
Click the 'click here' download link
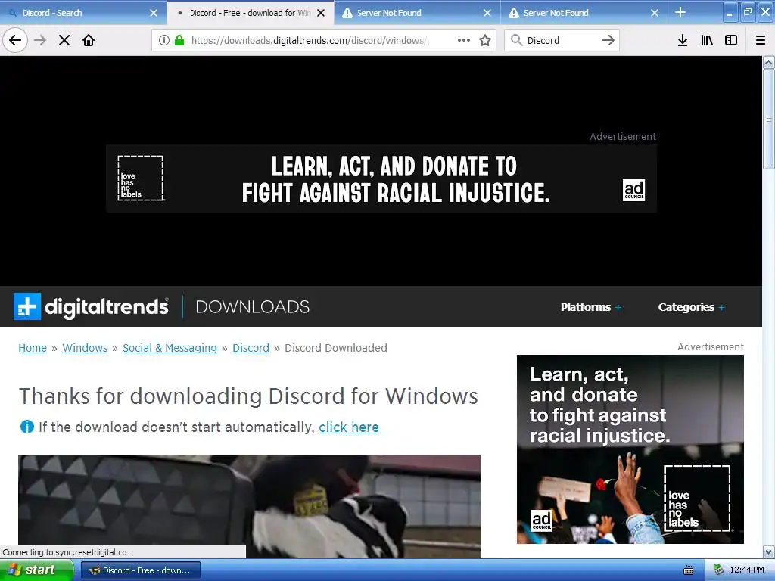(x=348, y=427)
